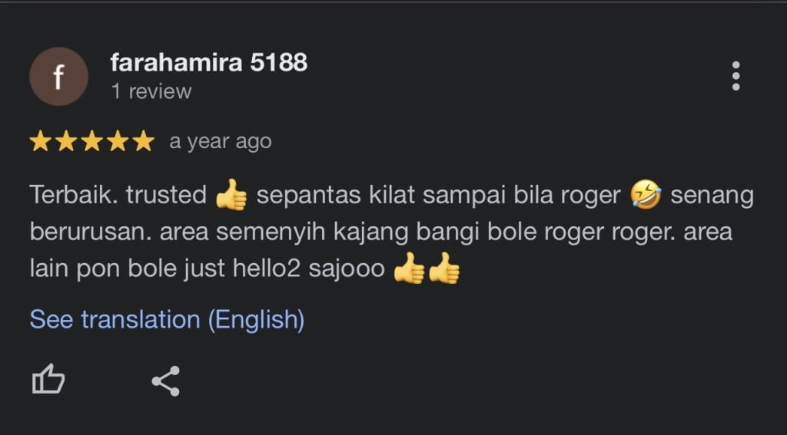This screenshot has width=787, height=435.
Task: Like the review with thumbs-up outline icon
Action: click(x=48, y=380)
